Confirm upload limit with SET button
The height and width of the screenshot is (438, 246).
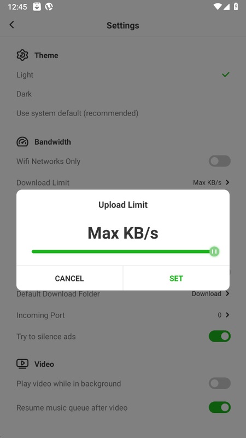(176, 278)
